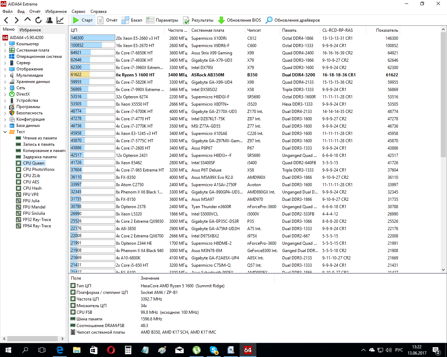Go forward with the right arrow toolbar icon
Image resolution: width=447 pixels, height=357 pixels.
[16, 20]
